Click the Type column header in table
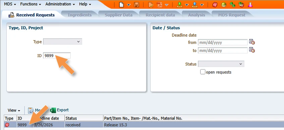The height and width of the screenshot is (130, 284). [10, 118]
